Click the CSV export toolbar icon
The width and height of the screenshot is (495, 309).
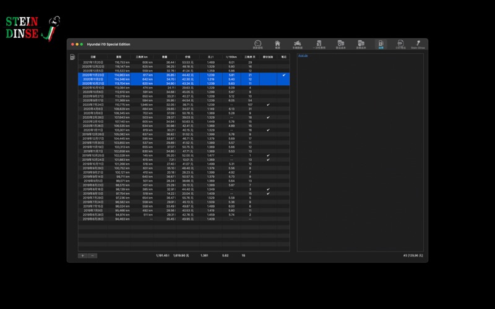coord(400,44)
